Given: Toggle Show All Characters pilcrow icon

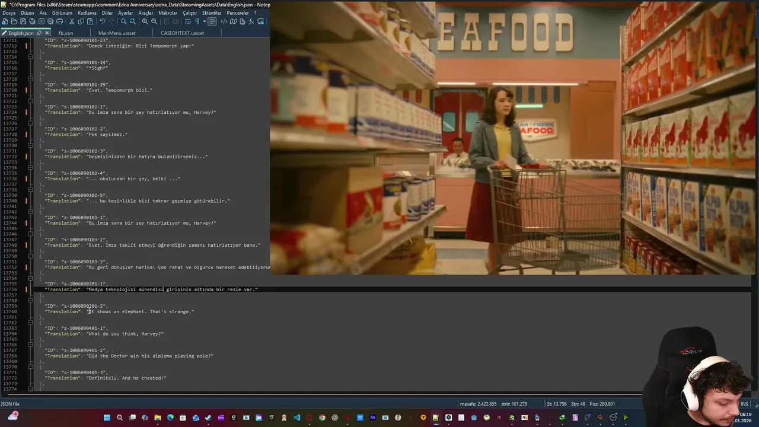Looking at the screenshot, I should [x=197, y=21].
